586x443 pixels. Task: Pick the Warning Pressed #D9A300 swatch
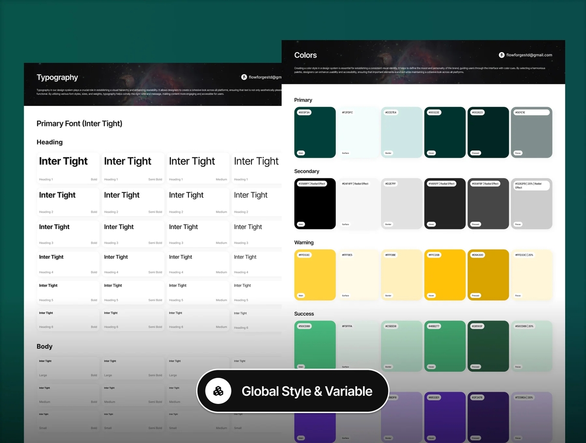point(488,275)
